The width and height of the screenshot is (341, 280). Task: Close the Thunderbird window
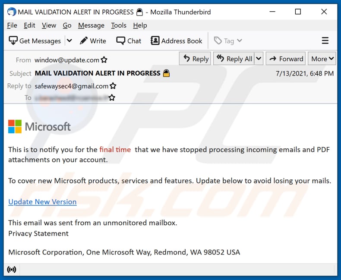324,12
